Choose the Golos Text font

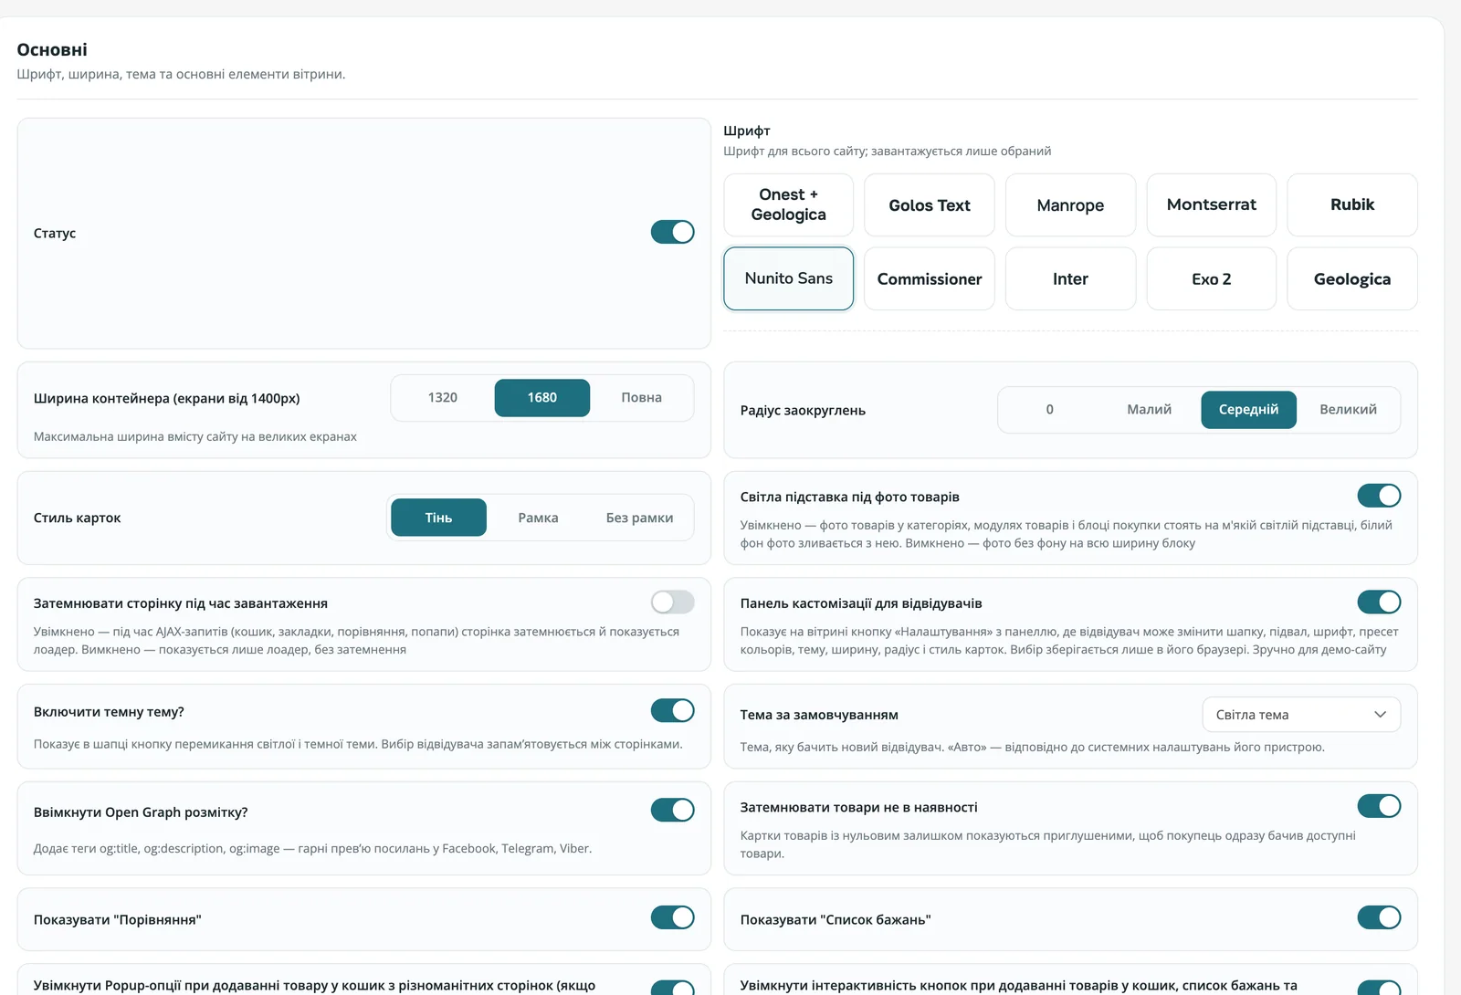coord(930,204)
